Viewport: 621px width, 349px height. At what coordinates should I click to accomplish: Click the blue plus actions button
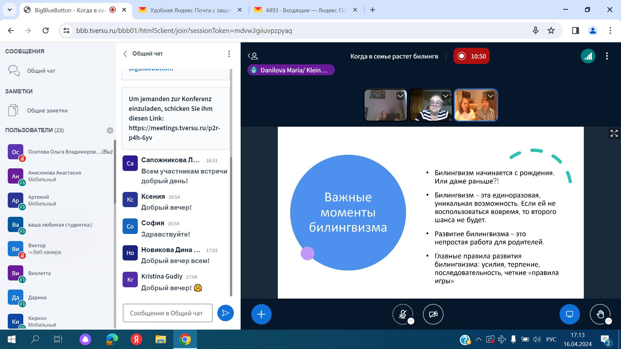pos(261,314)
